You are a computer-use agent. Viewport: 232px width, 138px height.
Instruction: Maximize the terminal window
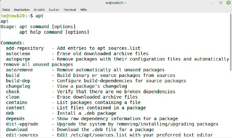[220, 3]
